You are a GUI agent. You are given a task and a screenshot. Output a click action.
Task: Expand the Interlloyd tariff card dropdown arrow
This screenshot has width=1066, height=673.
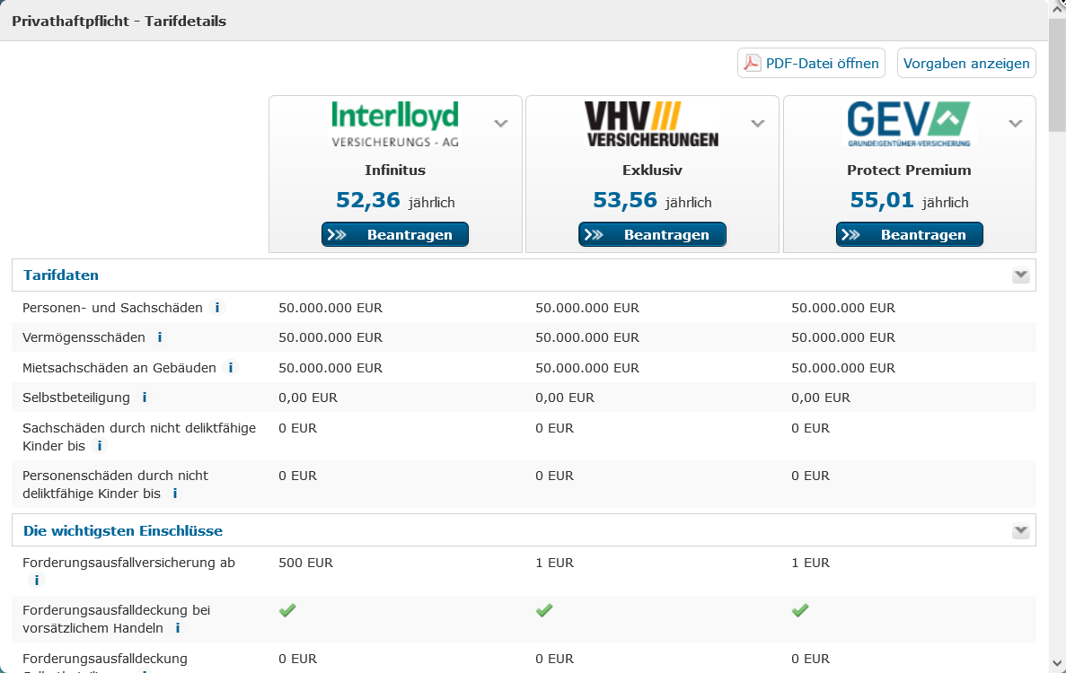(501, 124)
